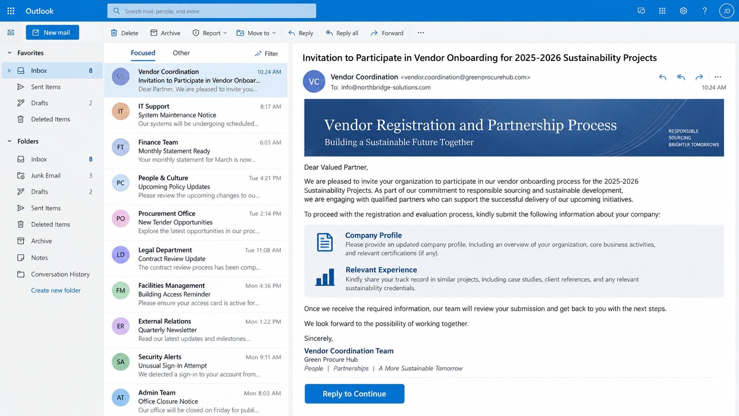Viewport: 739px width, 416px height.
Task: Collapse the Favorites section
Action: click(9, 53)
